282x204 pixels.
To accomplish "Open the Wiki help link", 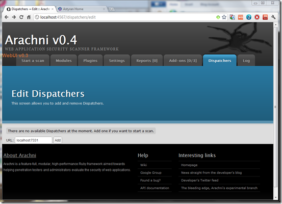I will 143,165.
